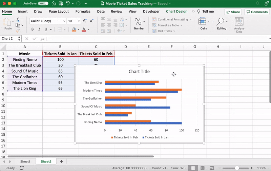This screenshot has width=271, height=171.
Task: Click the Italic formatting icon
Action: [x=39, y=29]
